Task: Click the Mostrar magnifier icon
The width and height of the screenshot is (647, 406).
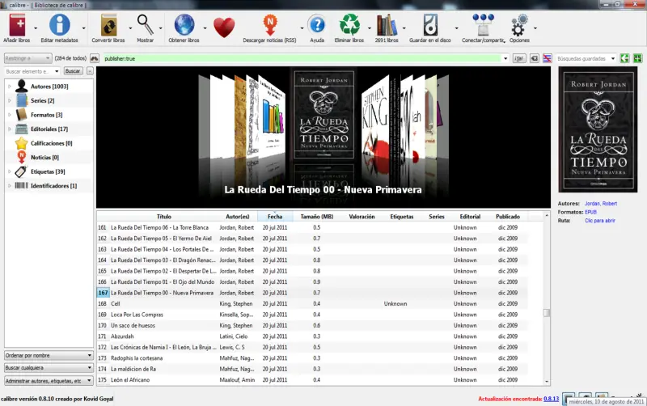Action: [x=146, y=25]
